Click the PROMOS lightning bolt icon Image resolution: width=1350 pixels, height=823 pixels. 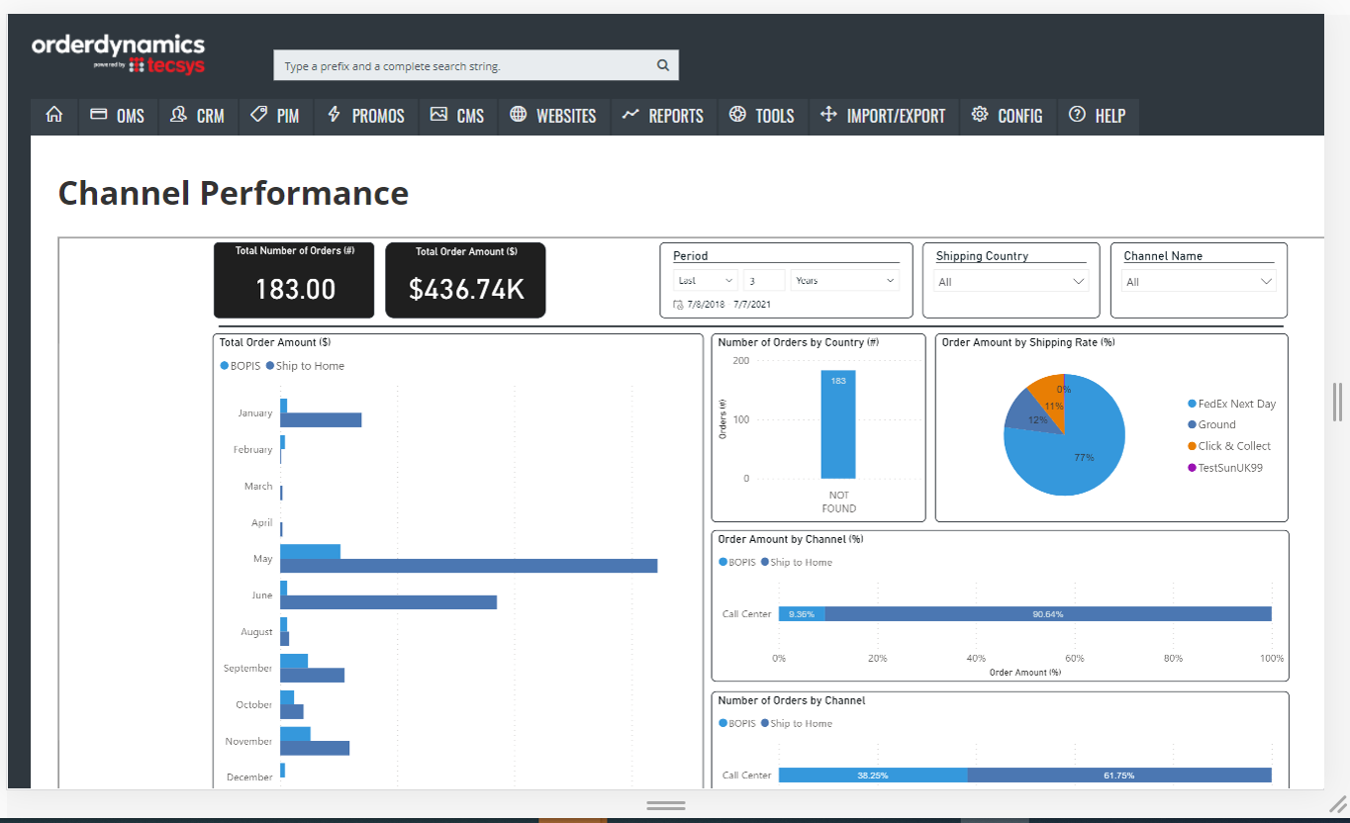[336, 116]
